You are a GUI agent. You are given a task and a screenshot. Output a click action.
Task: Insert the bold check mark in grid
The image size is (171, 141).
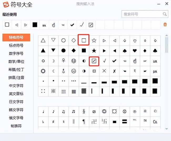[114, 61]
